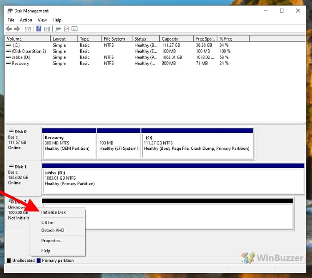
Task: Sort by the Volume column header
Action: point(28,39)
